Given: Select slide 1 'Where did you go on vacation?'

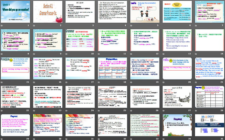Looking at the screenshot, I should coord(15,12).
